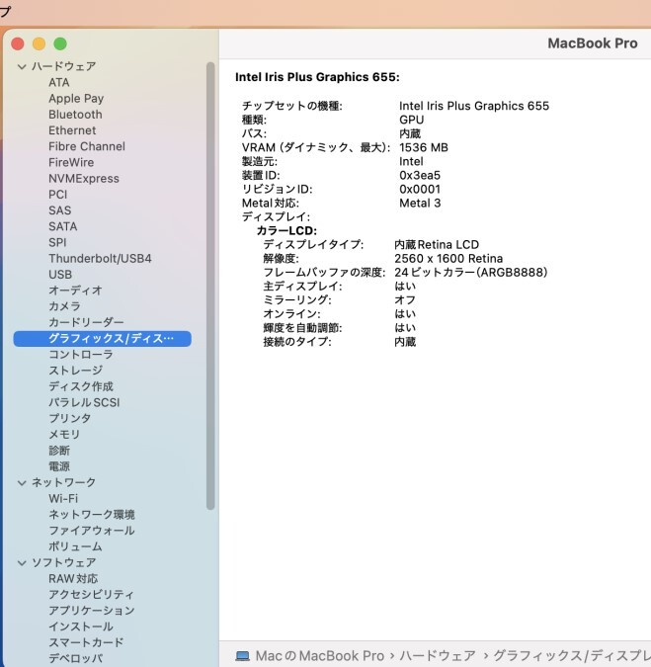Collapse the ソフトウェア section chevron
651x667 pixels.
pos(22,562)
